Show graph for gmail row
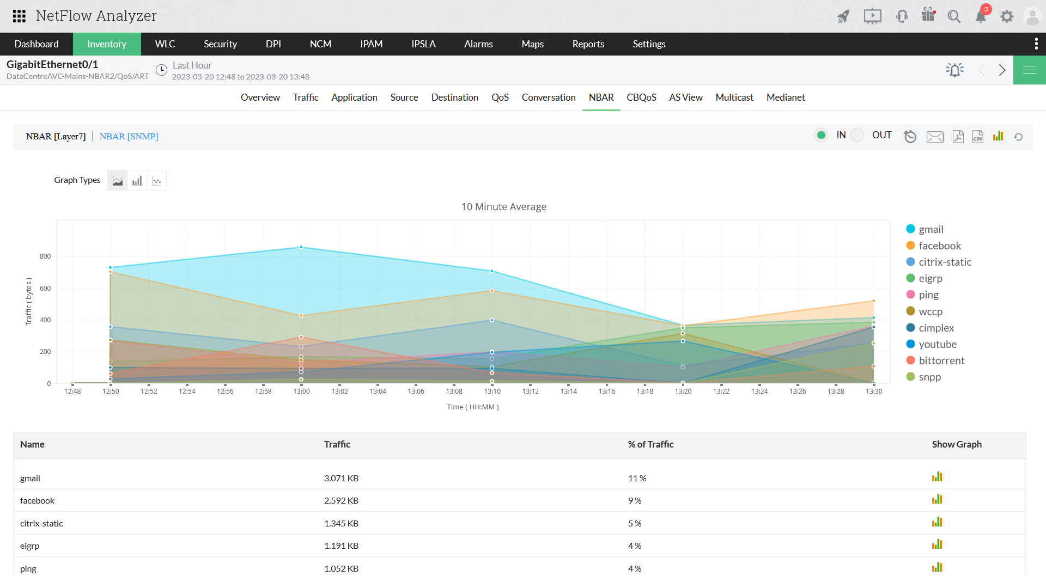This screenshot has width=1046, height=588. [x=937, y=477]
